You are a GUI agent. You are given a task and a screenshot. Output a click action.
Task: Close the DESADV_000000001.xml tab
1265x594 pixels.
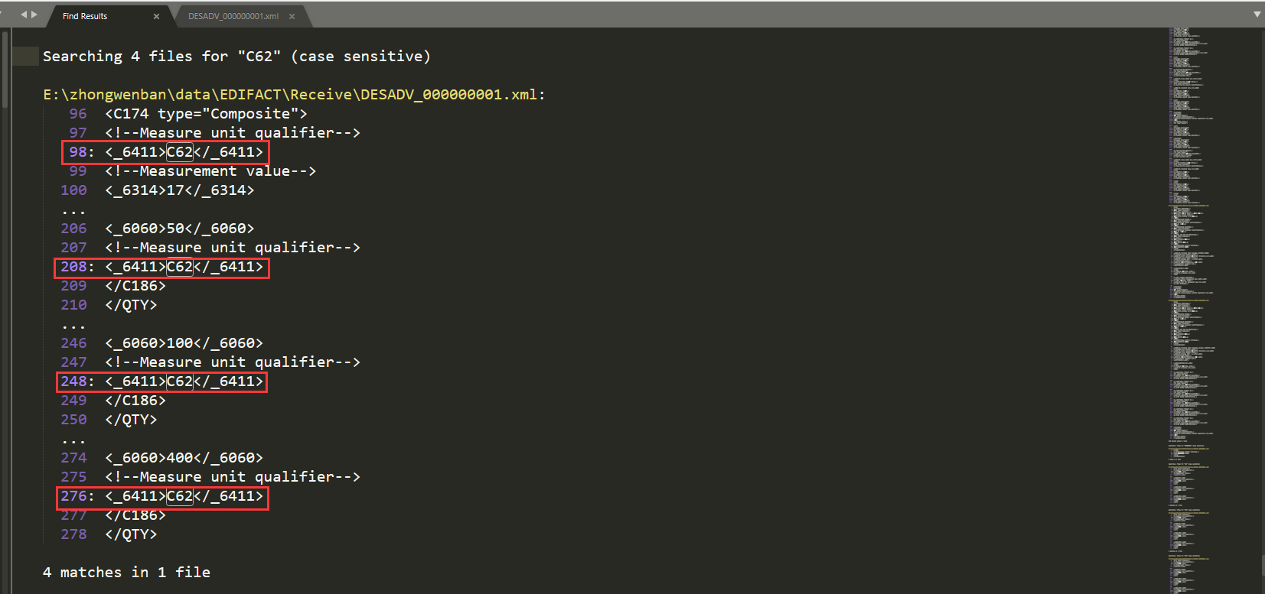(292, 16)
